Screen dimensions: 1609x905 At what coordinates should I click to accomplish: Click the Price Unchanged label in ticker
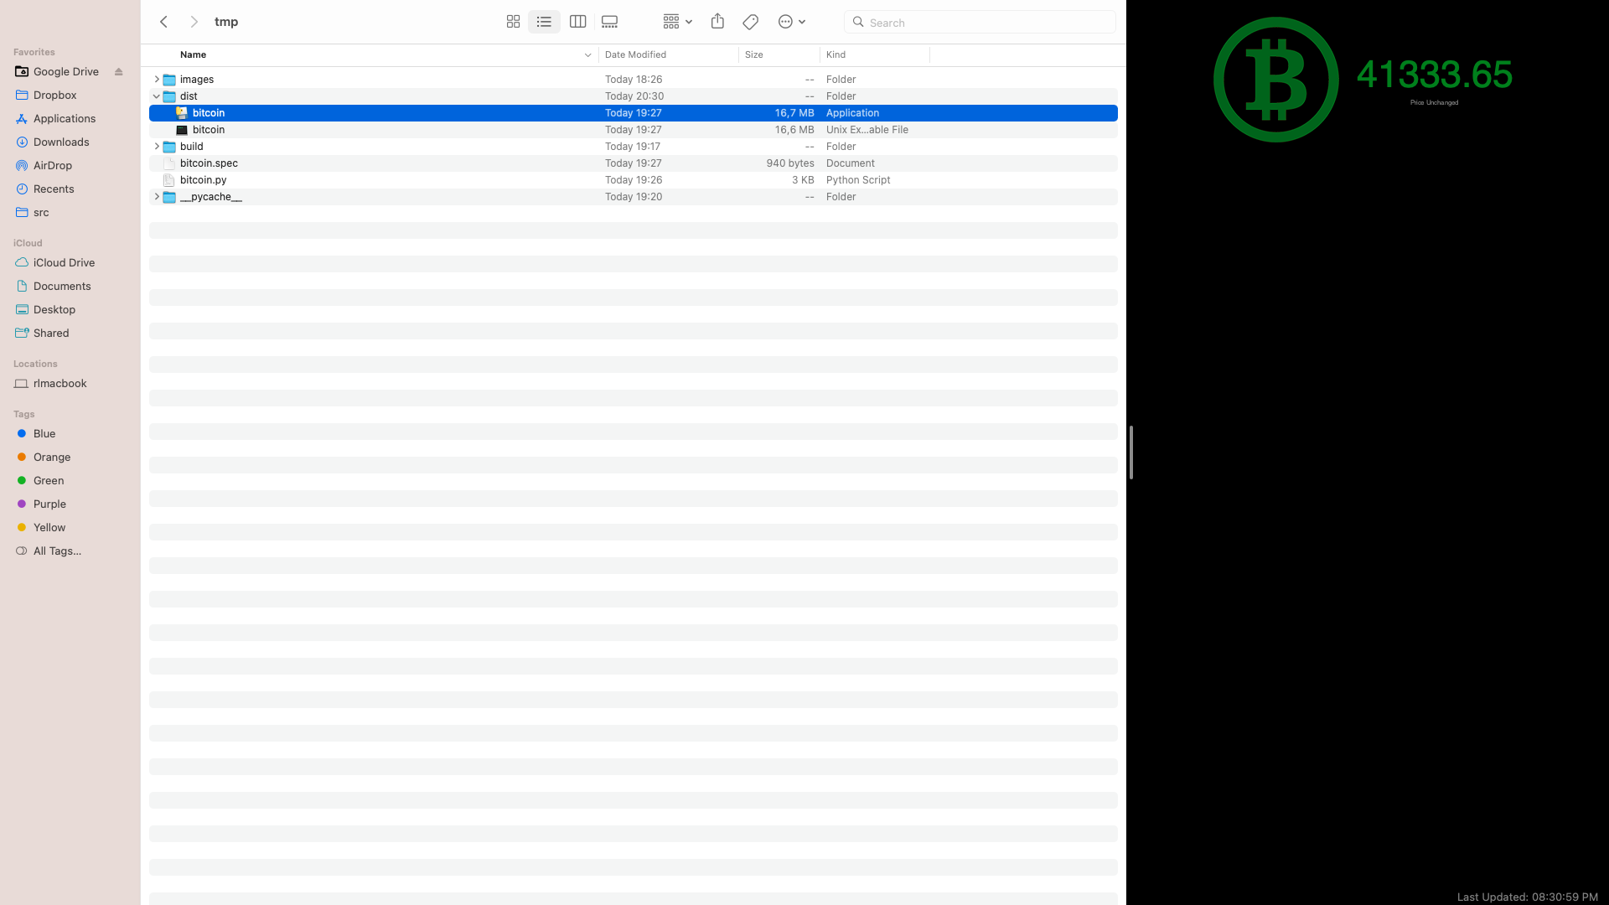coord(1434,102)
